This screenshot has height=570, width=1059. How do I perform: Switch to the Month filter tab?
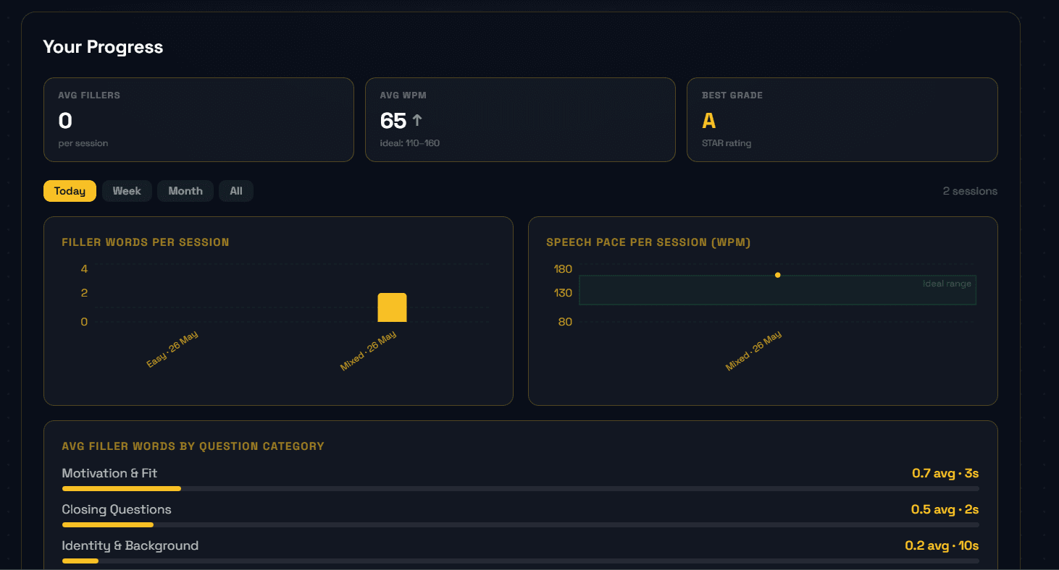pos(185,191)
